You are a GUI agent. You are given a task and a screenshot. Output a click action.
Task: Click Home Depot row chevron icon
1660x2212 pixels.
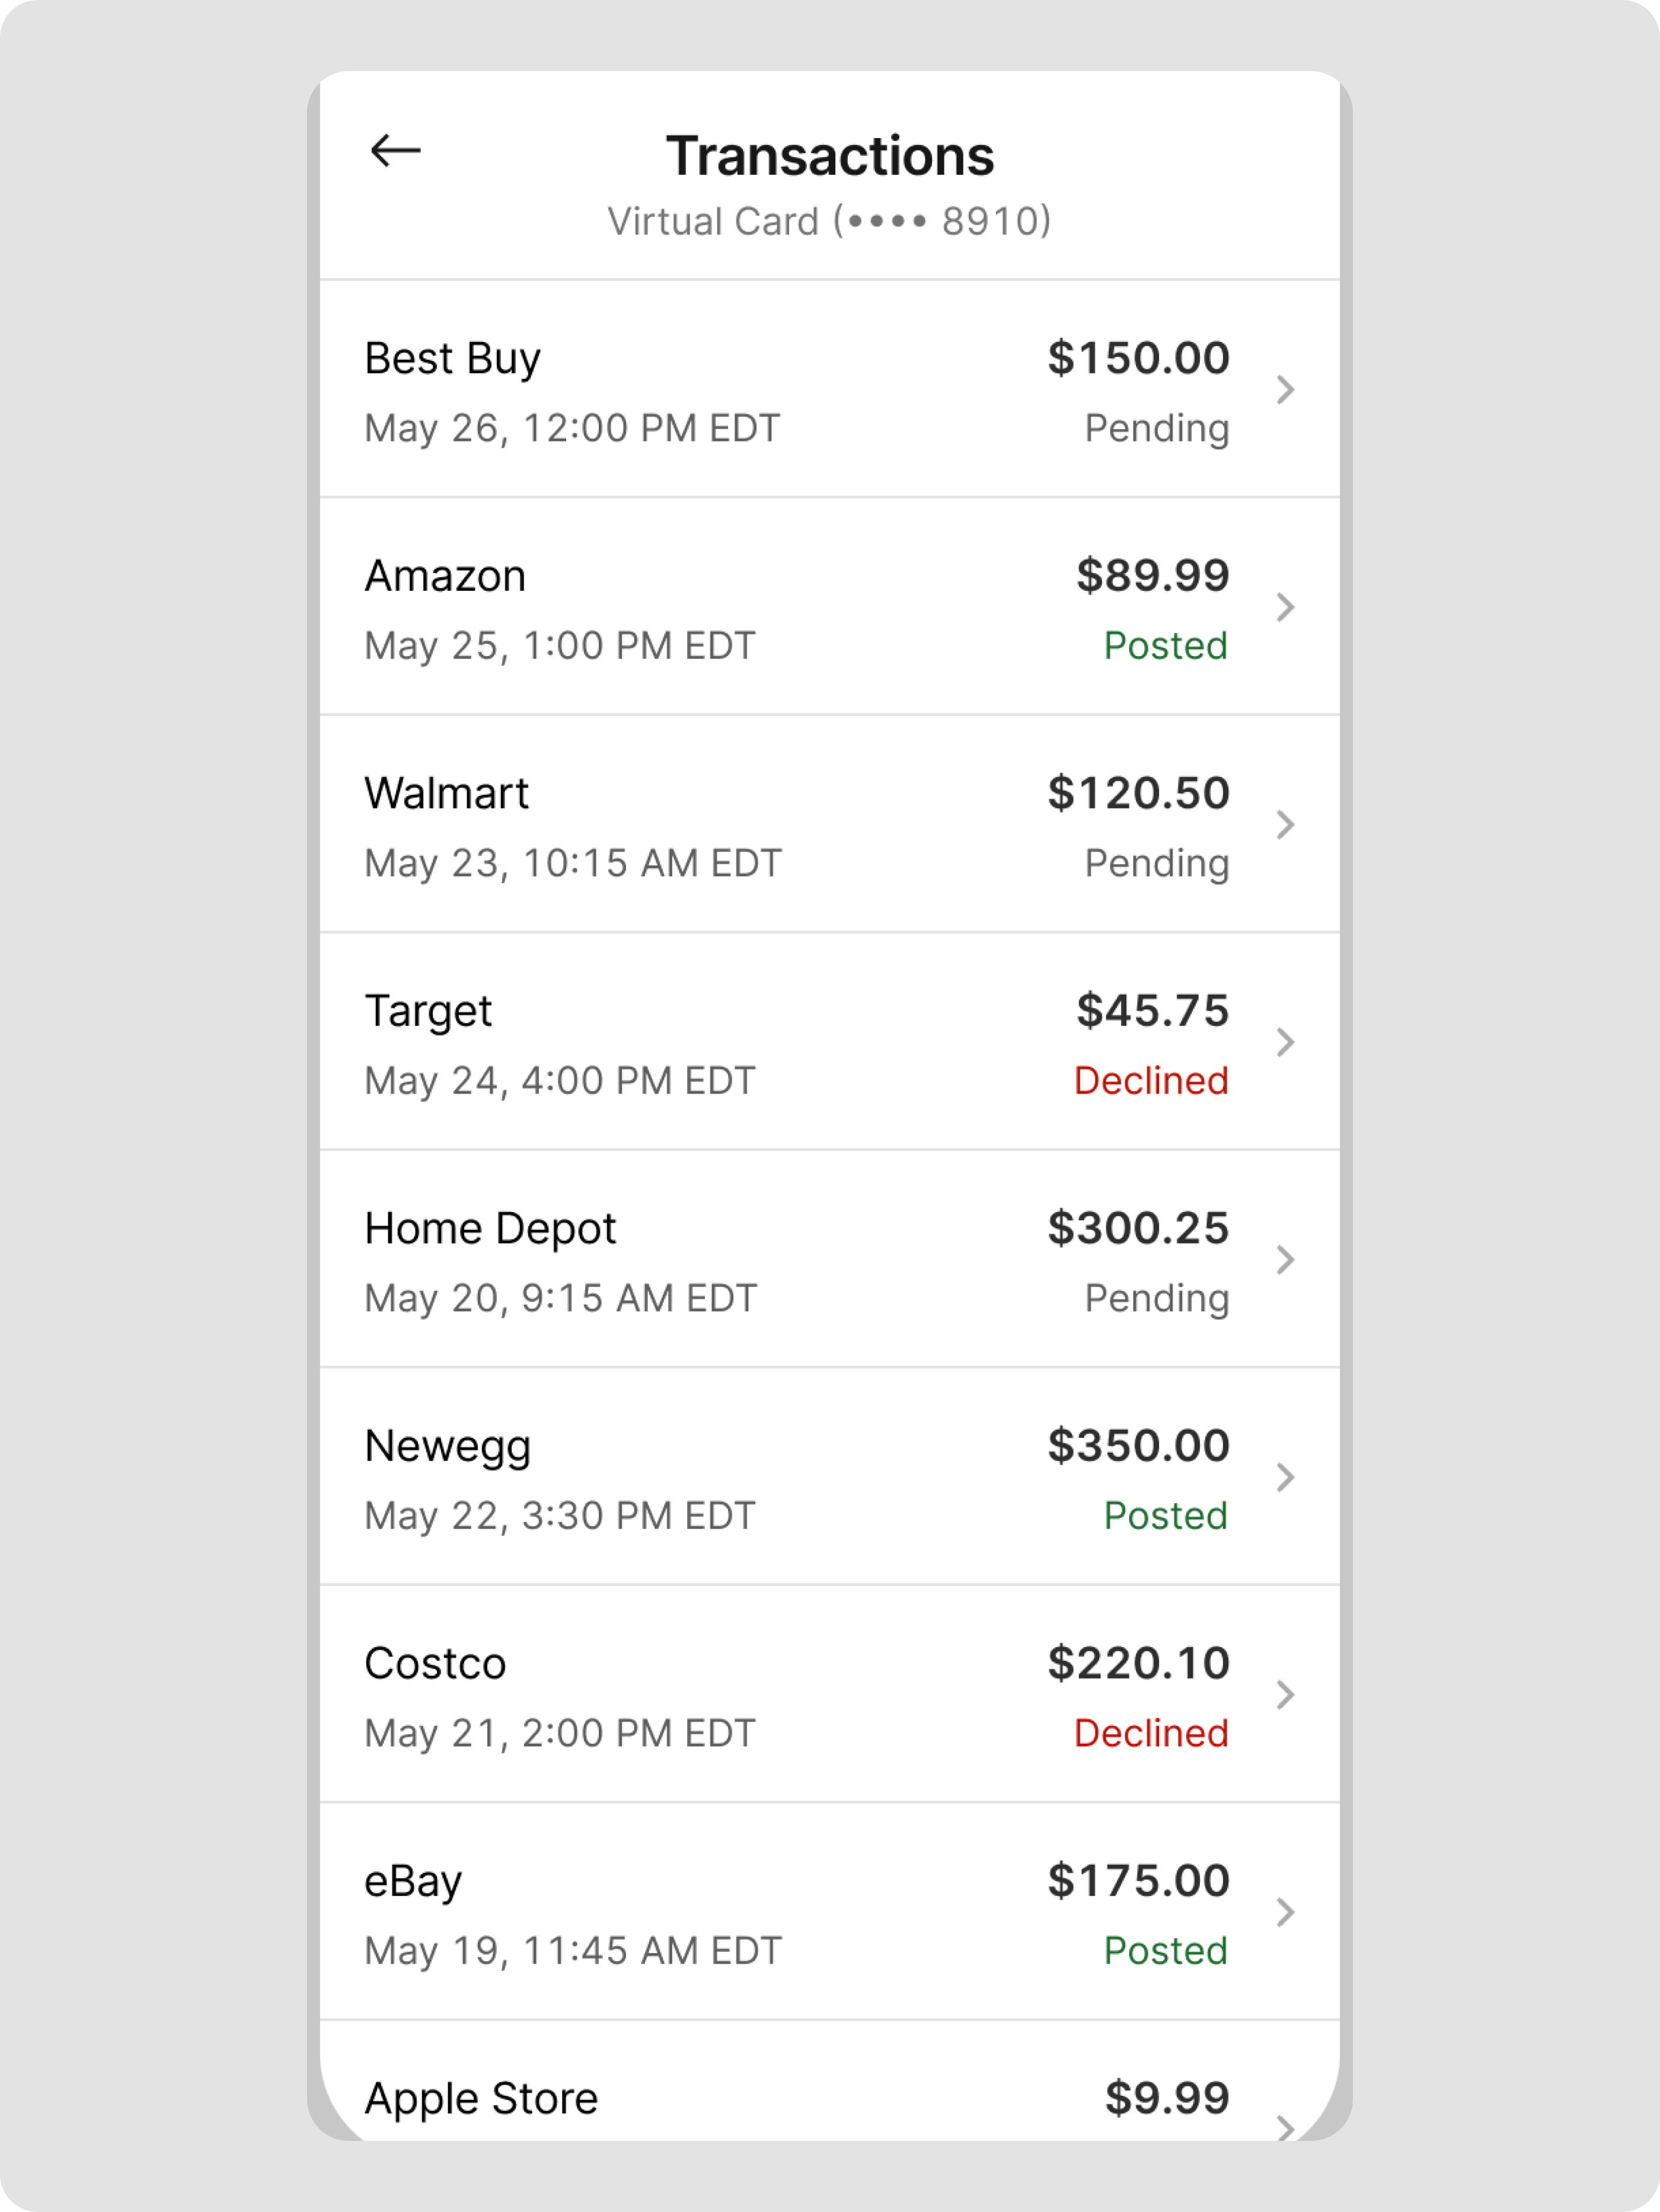pos(1286,1260)
